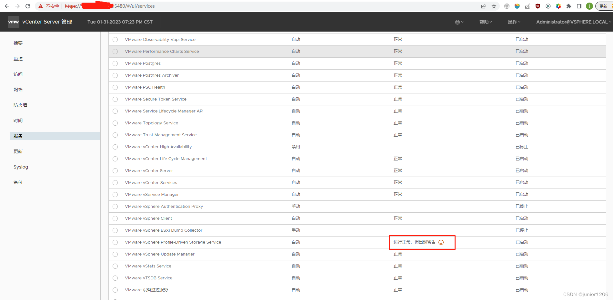Click the not-secure warning triangle icon

pos(41,6)
